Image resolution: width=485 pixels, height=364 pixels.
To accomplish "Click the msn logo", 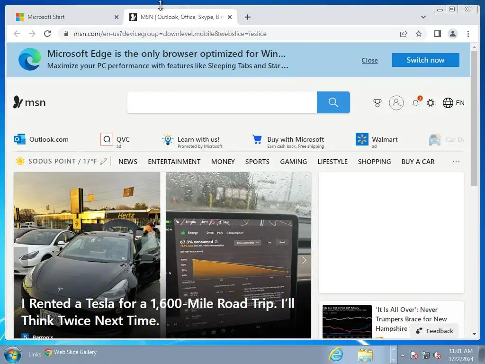I will 29,102.
